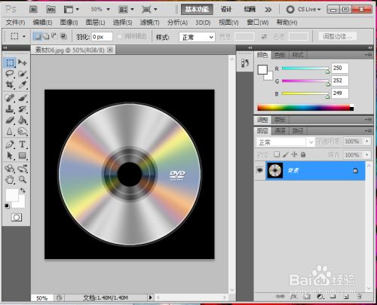
Task: Swap foreground and background colors
Action: (x=23, y=190)
